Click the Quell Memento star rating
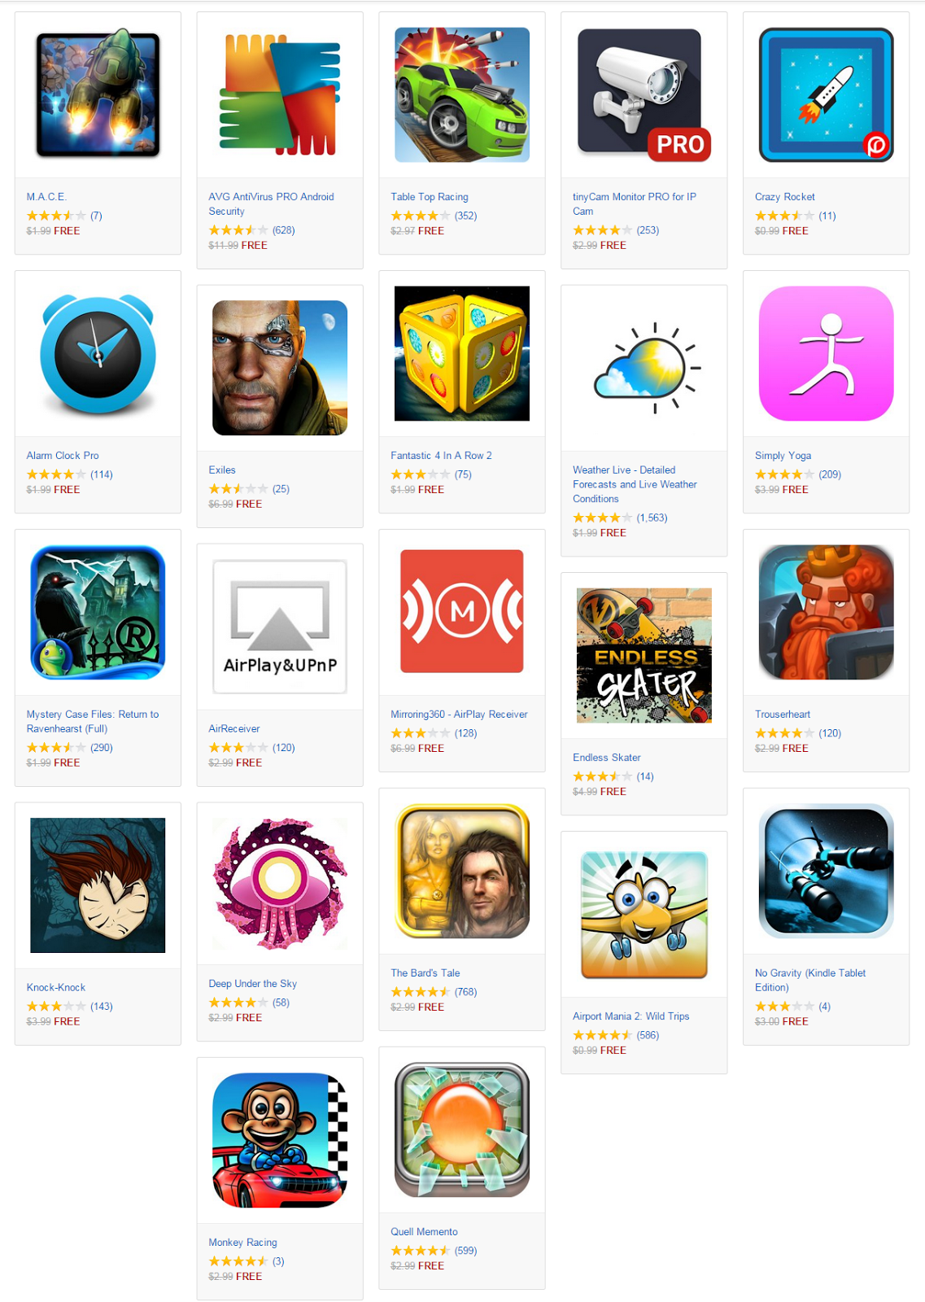 420,1251
